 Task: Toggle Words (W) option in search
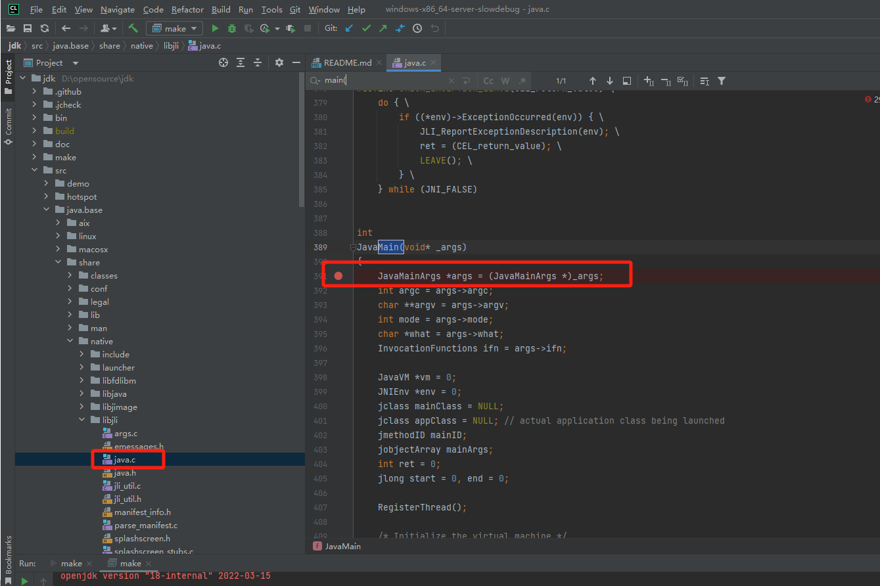pyautogui.click(x=505, y=81)
